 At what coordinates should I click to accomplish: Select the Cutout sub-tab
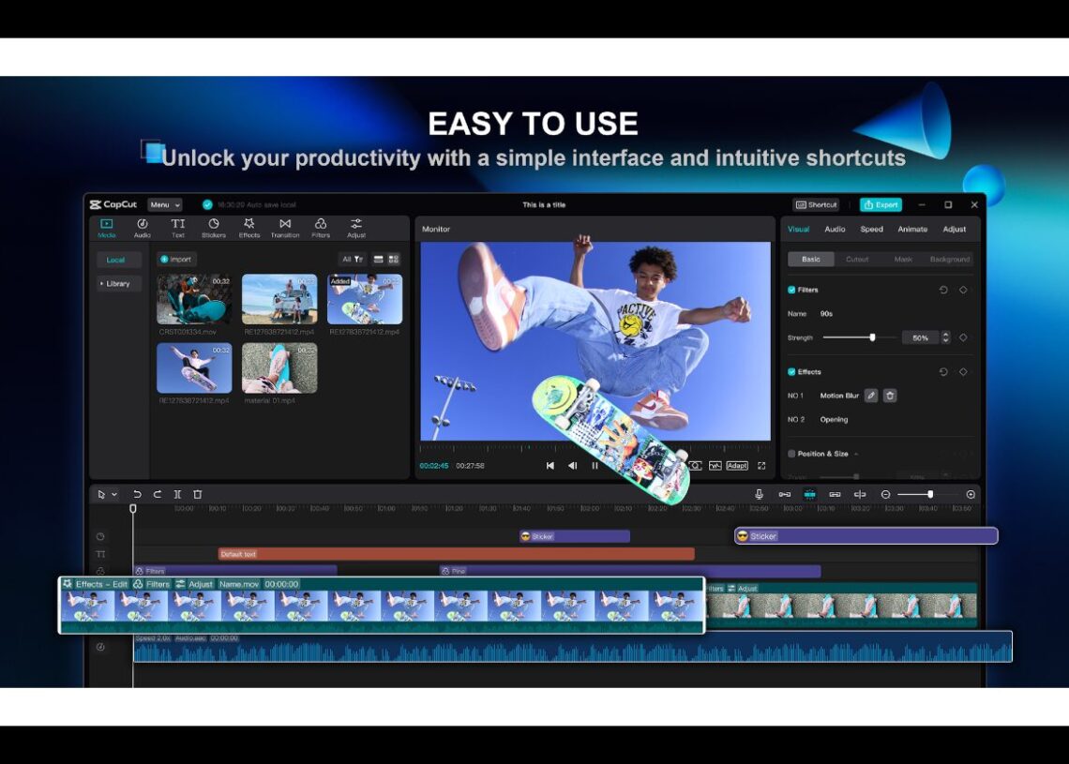tap(857, 259)
